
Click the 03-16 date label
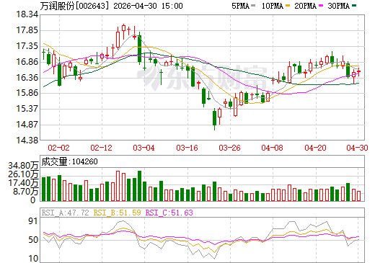click(187, 148)
